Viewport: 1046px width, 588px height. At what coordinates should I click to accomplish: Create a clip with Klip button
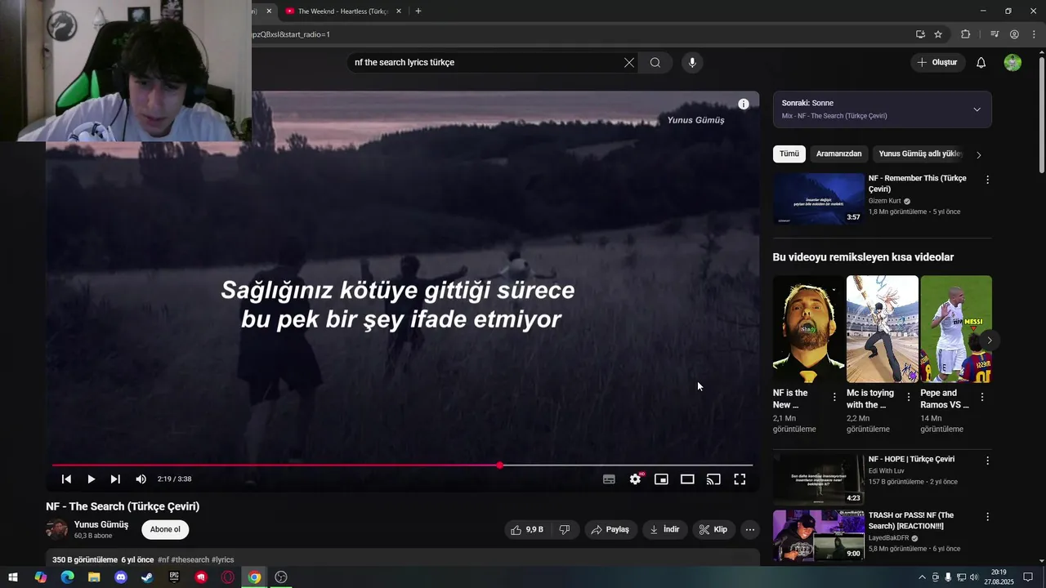(x=713, y=530)
